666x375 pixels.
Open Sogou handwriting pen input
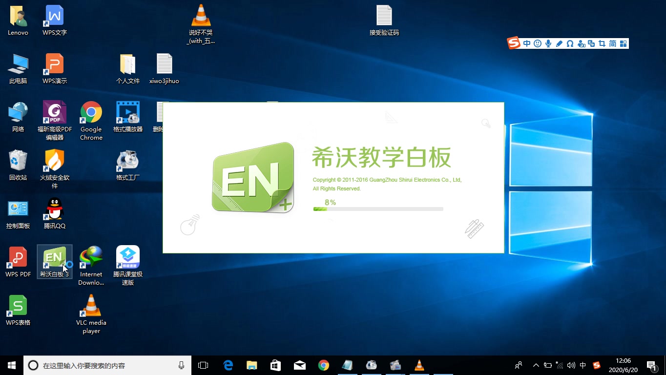(559, 43)
